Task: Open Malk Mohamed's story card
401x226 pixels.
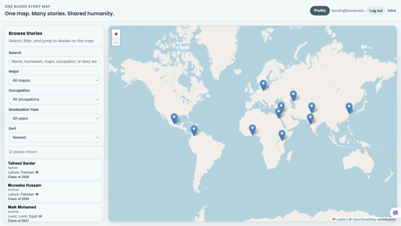Action: tap(54, 213)
